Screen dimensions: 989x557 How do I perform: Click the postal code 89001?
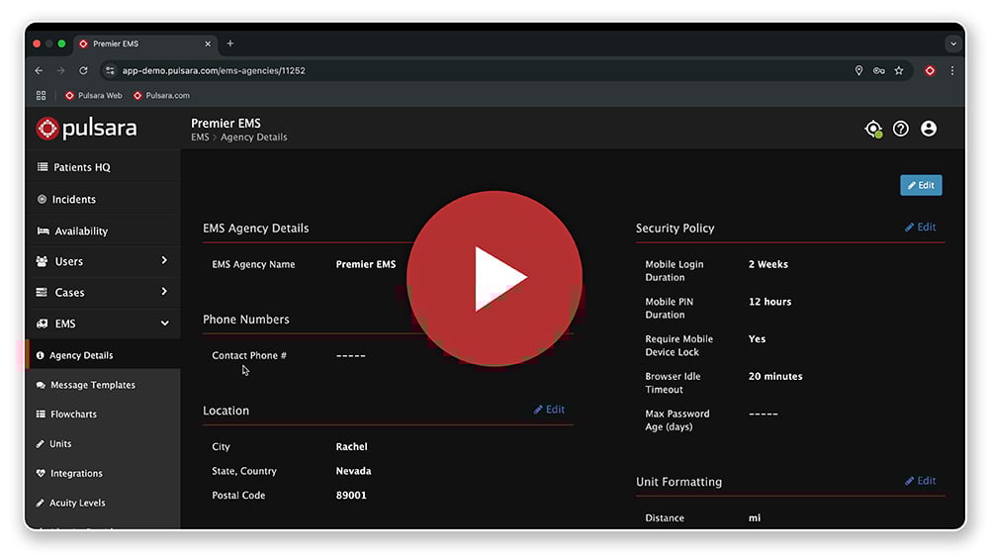click(351, 496)
